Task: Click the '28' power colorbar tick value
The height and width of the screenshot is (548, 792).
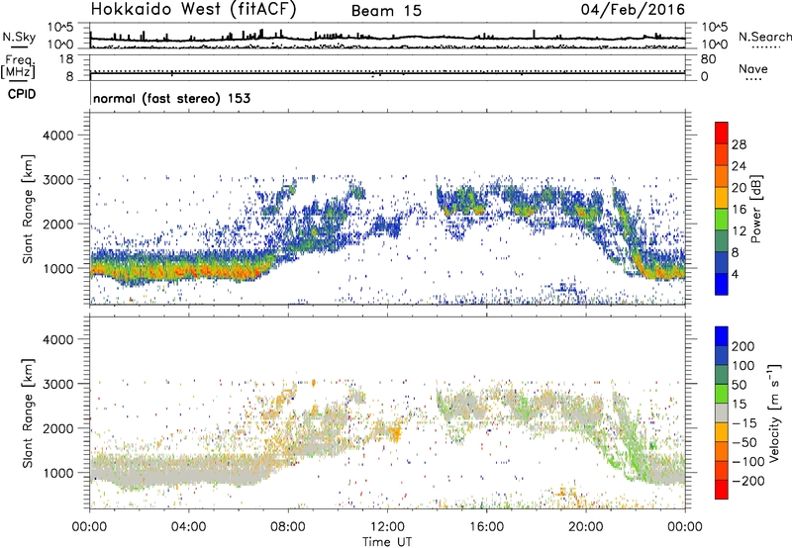Action: [x=739, y=144]
